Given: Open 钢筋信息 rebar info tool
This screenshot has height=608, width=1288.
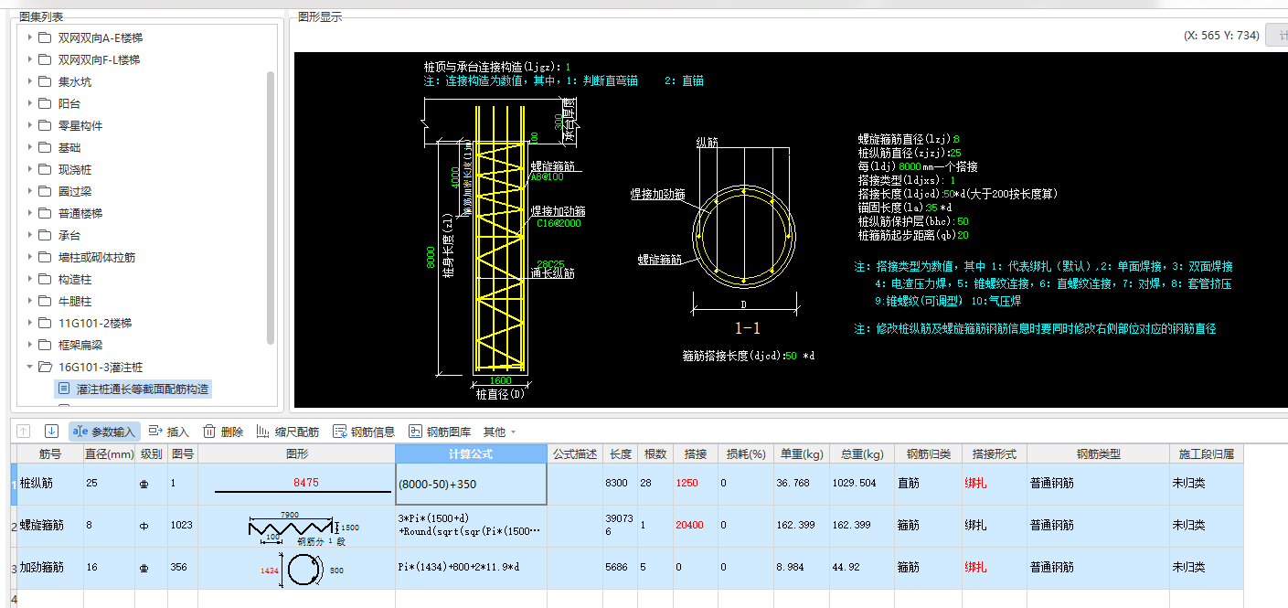Looking at the screenshot, I should [364, 432].
